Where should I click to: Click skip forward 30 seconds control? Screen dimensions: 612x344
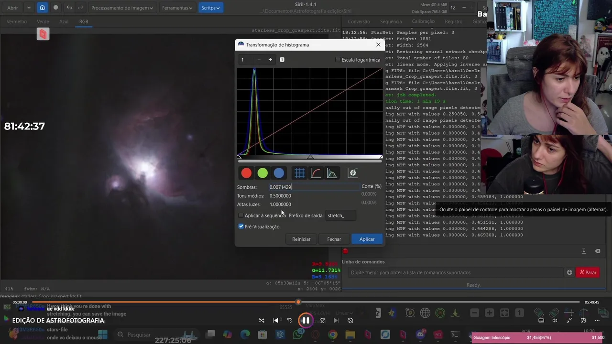click(322, 321)
